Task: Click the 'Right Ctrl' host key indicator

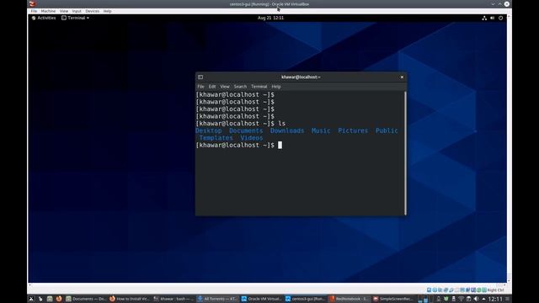Action: coord(495,290)
